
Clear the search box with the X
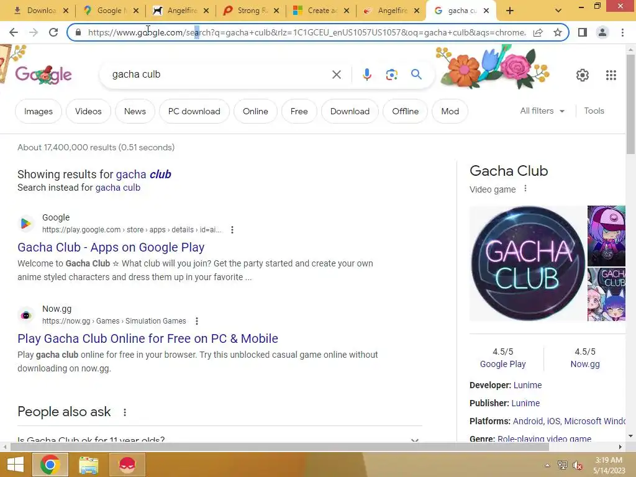[336, 75]
